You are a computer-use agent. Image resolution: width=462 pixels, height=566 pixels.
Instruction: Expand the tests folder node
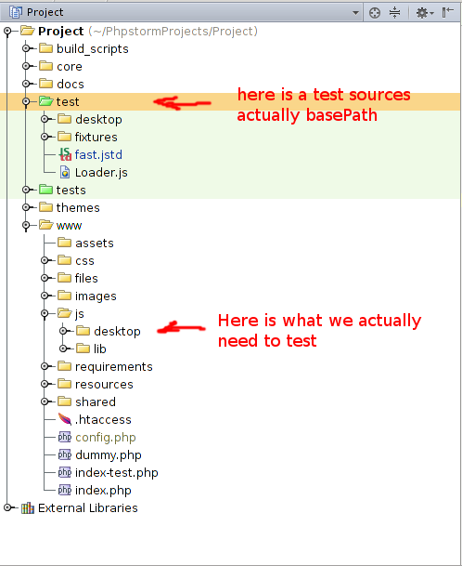click(x=26, y=190)
